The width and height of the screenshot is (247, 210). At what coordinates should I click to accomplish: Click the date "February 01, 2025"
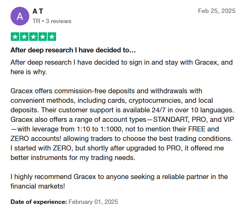(x=93, y=202)
